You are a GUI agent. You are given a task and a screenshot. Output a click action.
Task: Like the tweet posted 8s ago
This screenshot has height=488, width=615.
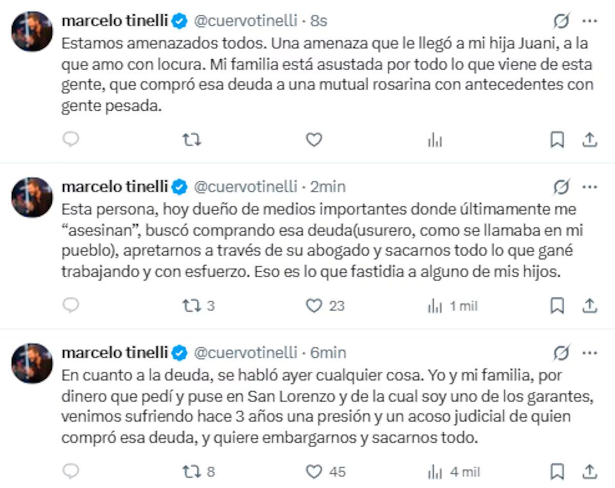(314, 139)
